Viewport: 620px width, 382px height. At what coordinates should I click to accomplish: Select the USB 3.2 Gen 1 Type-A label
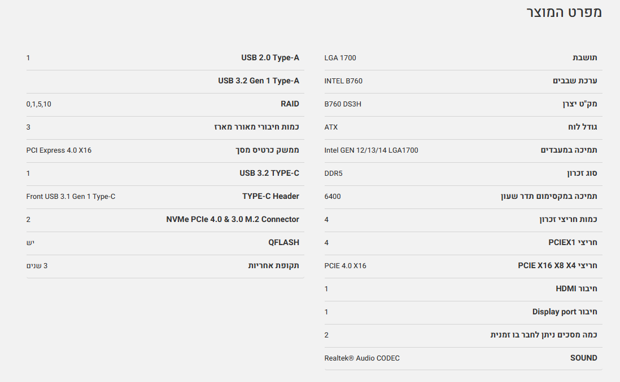click(259, 81)
